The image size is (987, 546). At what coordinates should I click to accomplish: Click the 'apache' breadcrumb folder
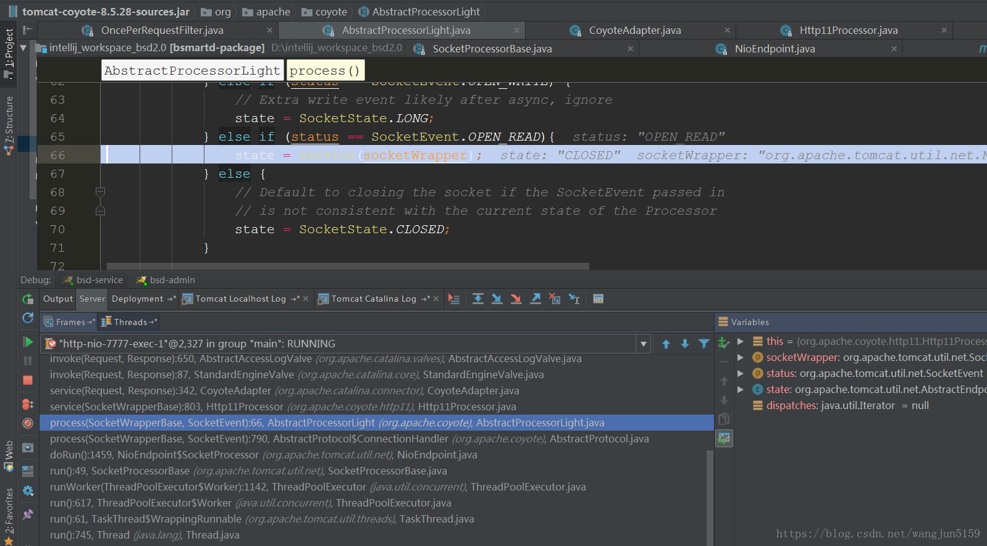pos(266,12)
